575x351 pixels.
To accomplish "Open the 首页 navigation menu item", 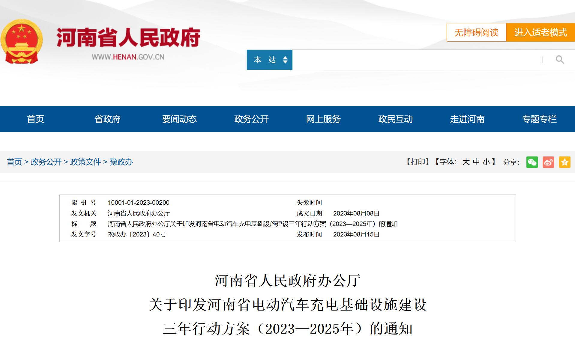I will click(35, 119).
